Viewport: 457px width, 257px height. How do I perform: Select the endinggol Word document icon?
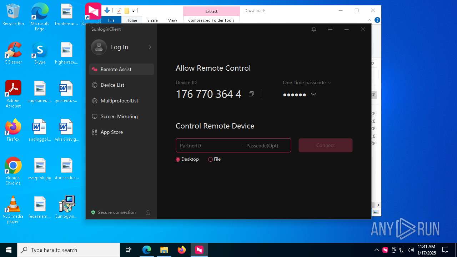[x=40, y=131]
